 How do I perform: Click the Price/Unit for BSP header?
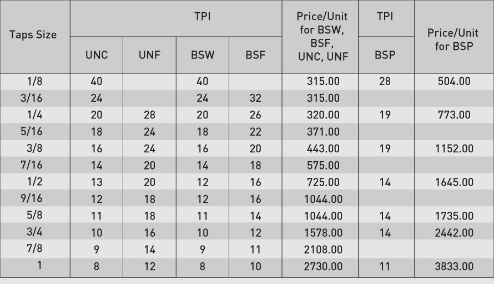pos(453,39)
